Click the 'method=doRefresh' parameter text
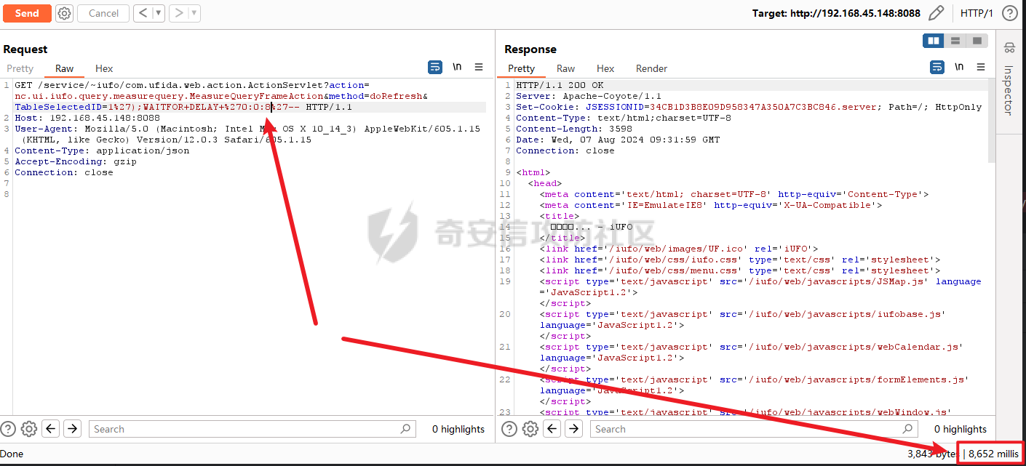 click(376, 96)
